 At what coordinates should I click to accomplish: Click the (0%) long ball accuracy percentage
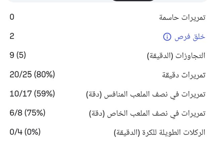pos(33,132)
